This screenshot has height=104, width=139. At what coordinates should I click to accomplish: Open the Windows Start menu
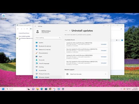click(x=3, y=89)
